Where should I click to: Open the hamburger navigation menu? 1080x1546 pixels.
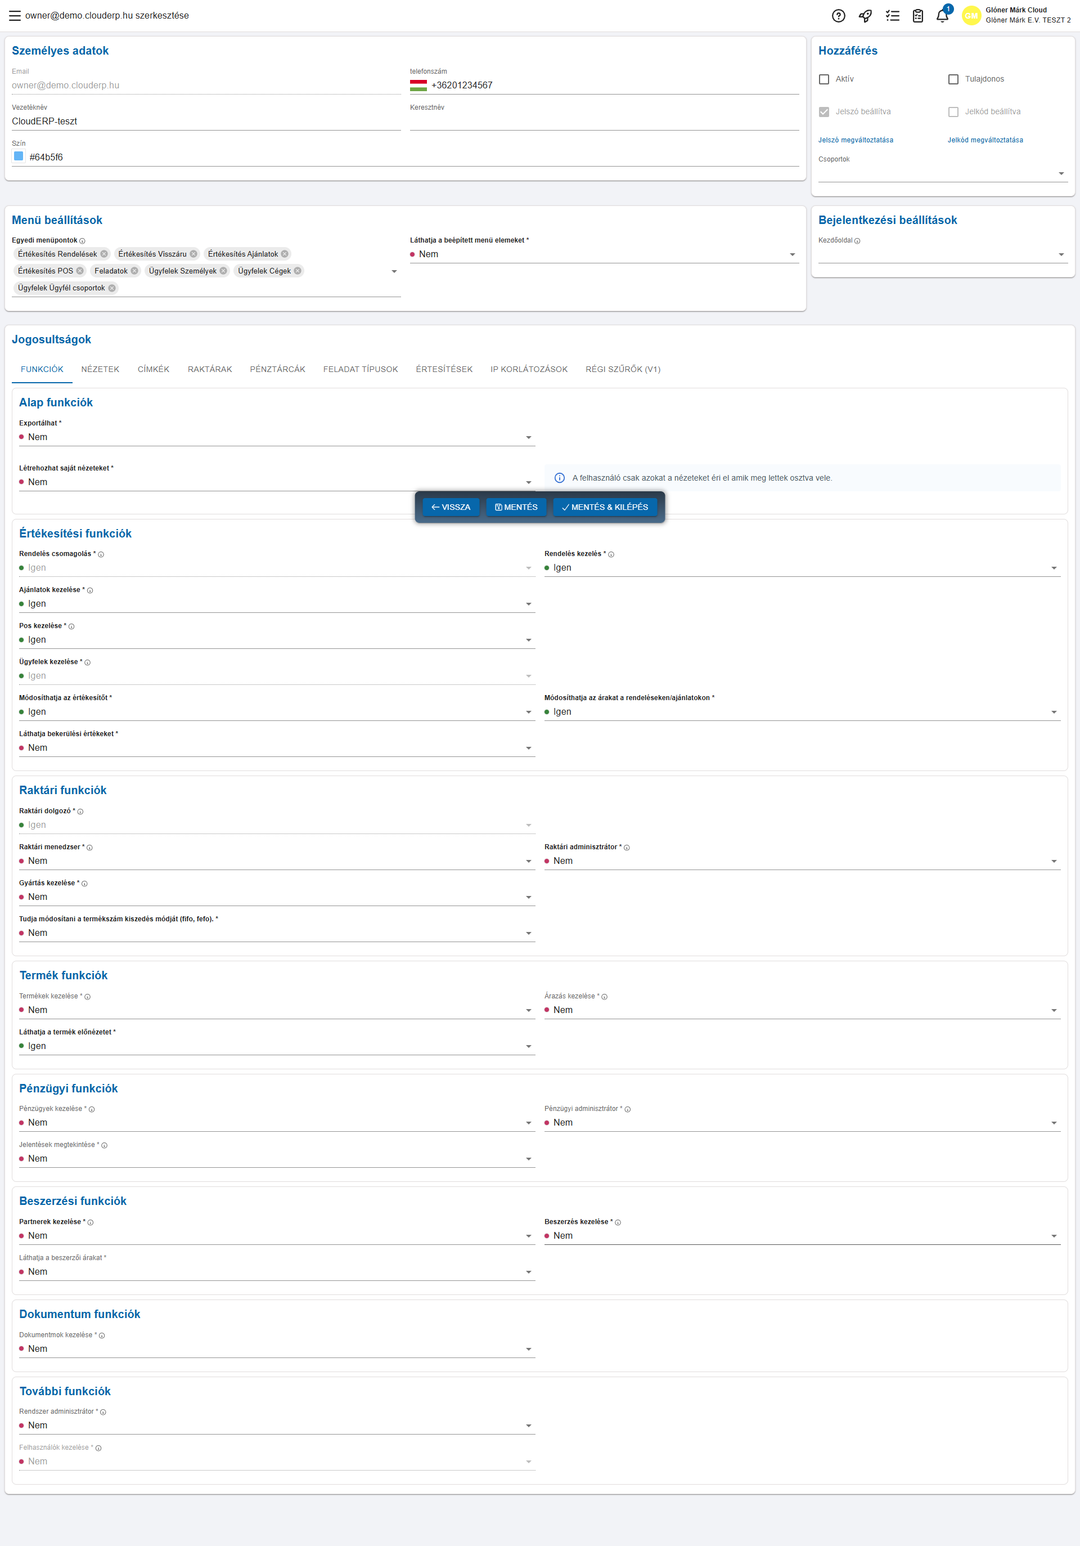pyautogui.click(x=14, y=16)
